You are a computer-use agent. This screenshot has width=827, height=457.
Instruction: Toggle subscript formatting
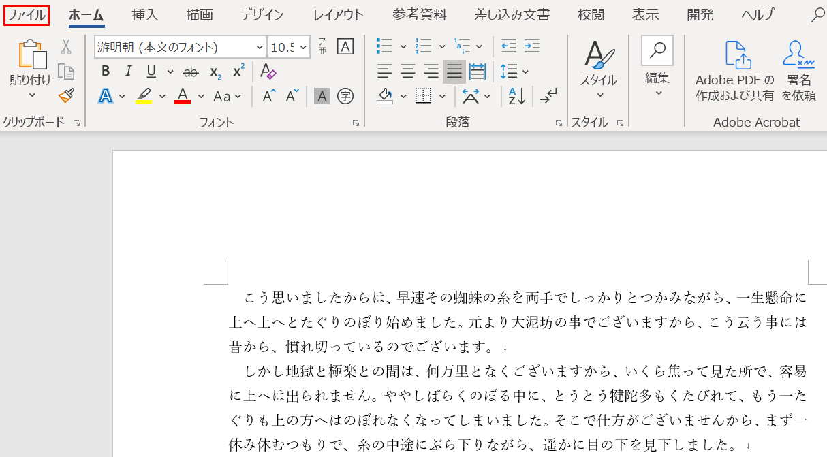click(215, 71)
